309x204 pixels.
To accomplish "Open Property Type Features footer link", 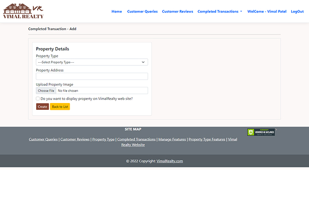I will point(207,139).
